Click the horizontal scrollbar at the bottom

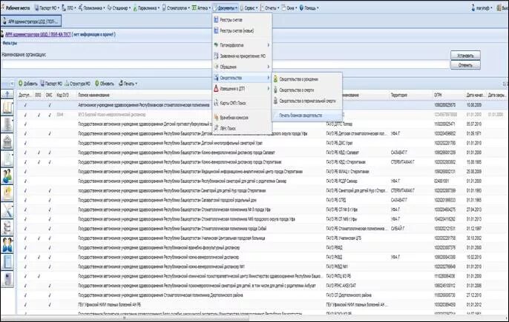tap(125, 318)
